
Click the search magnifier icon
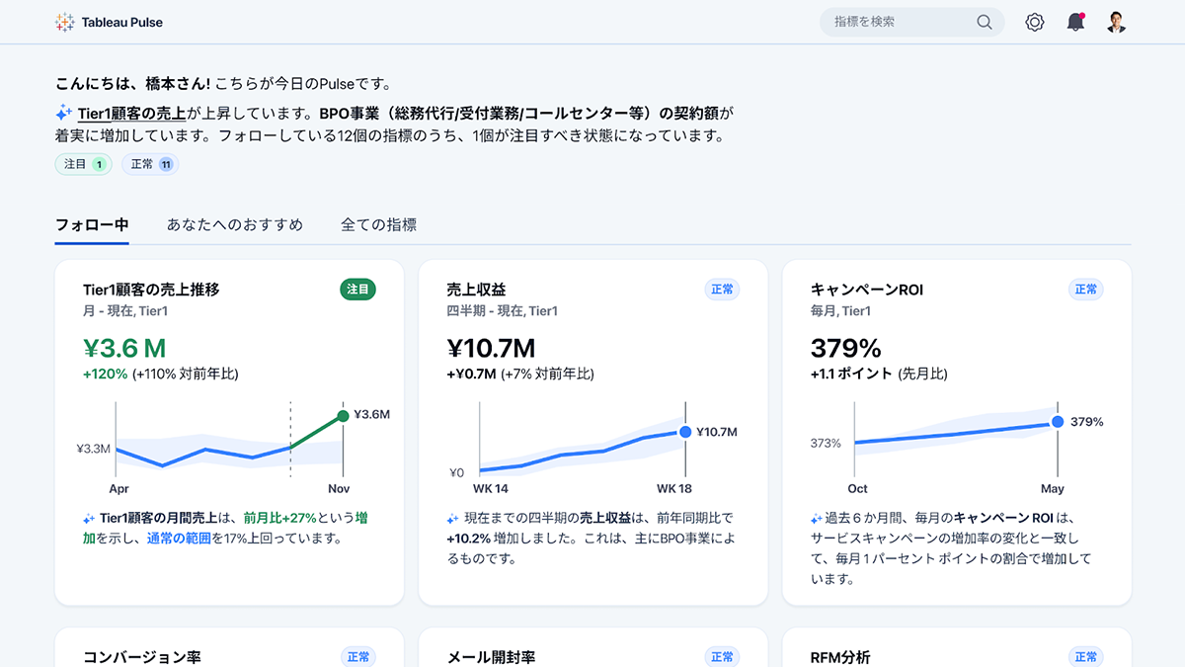pyautogui.click(x=984, y=22)
